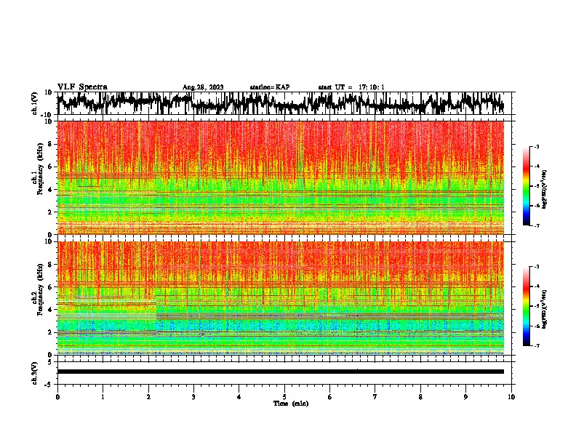Click the ch.1 frequency tick label "6"
576x445 pixels.
click(x=50, y=167)
